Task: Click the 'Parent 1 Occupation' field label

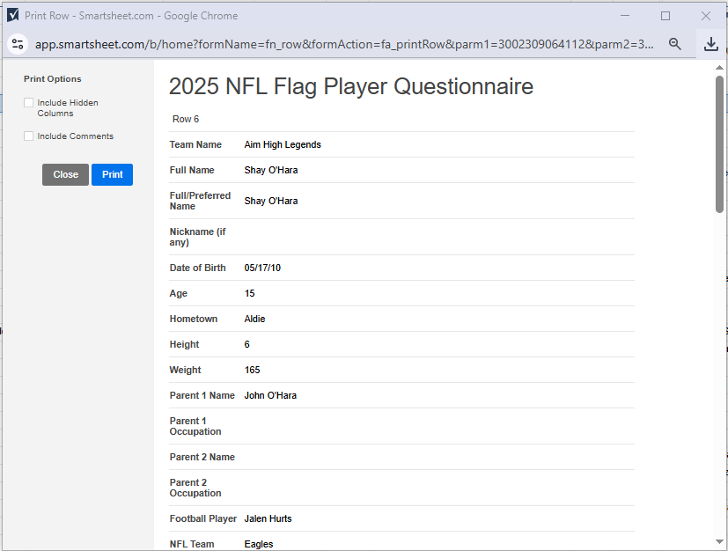Action: [x=195, y=426]
